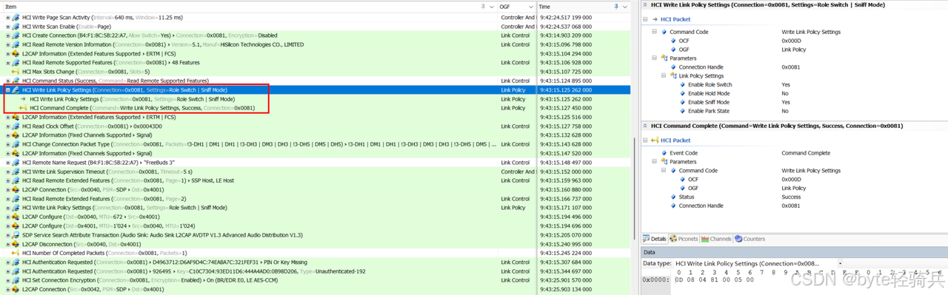Collapse Parameters node under Command Complete packet
Viewport: 948px width, 295px height.
[655, 162]
